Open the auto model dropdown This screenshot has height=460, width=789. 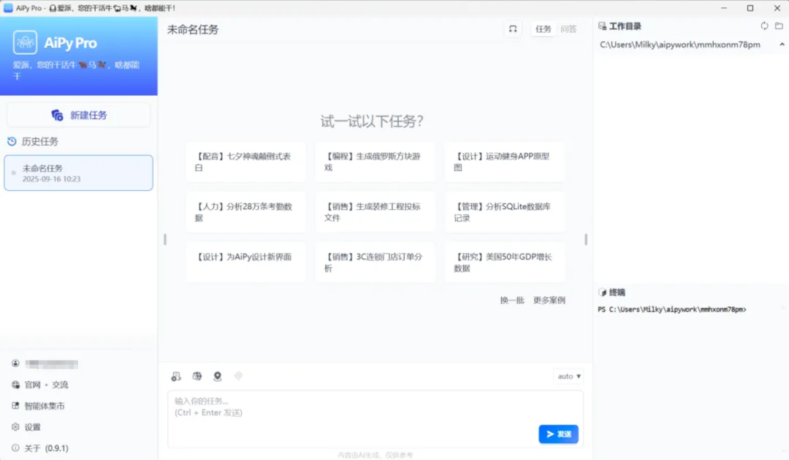568,376
